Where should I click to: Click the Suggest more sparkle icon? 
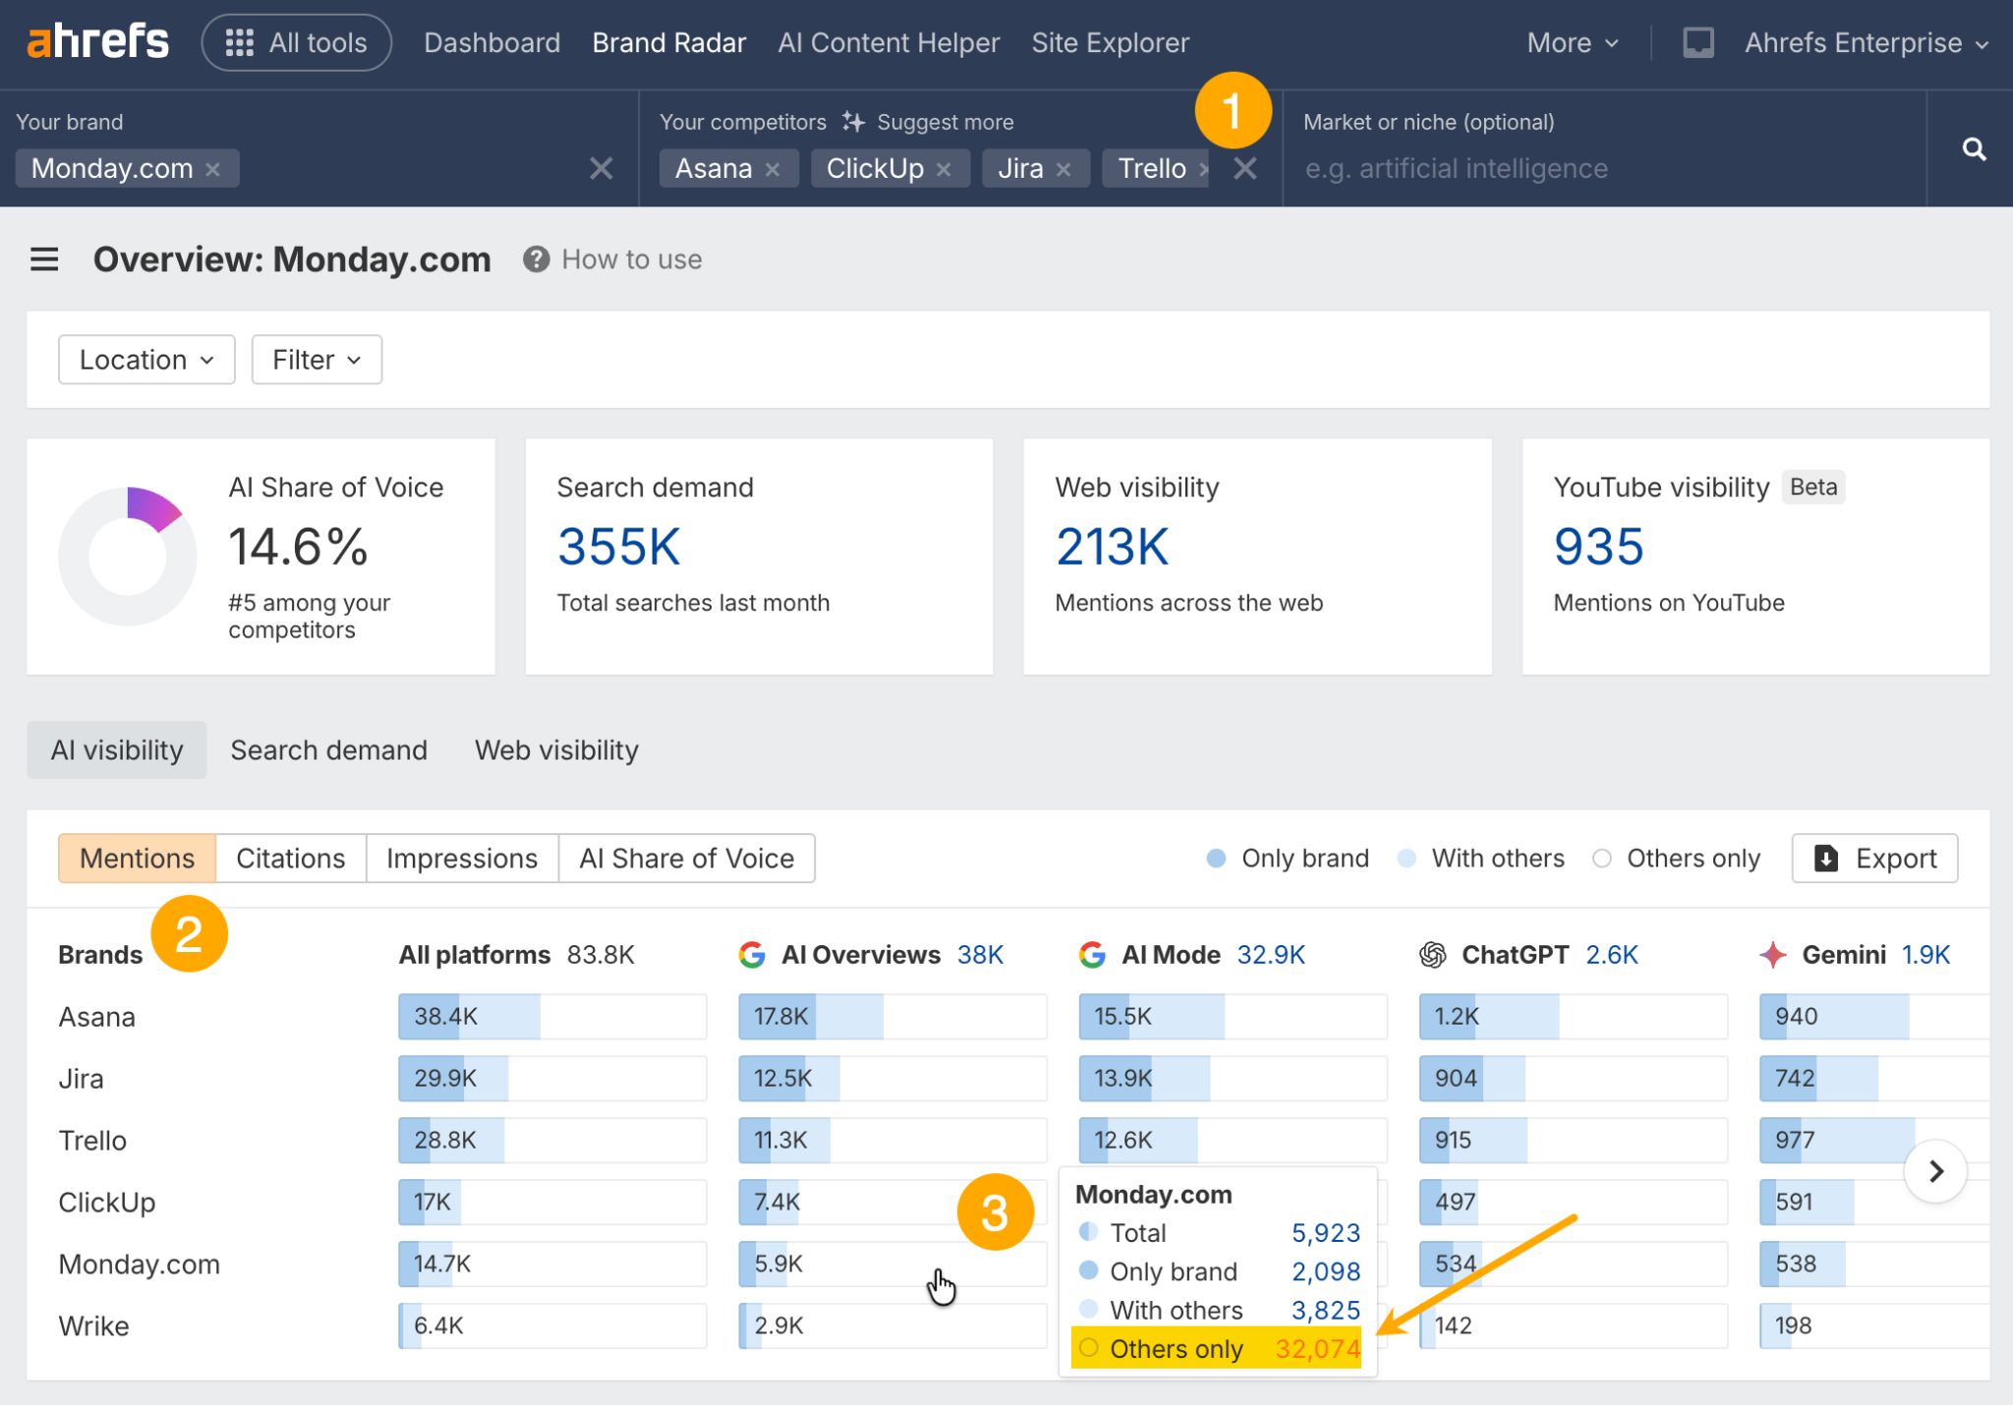[853, 122]
